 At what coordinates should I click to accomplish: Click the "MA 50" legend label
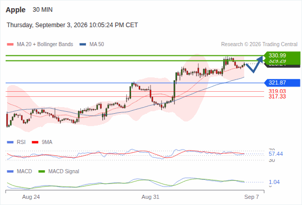pyautogui.click(x=97, y=45)
